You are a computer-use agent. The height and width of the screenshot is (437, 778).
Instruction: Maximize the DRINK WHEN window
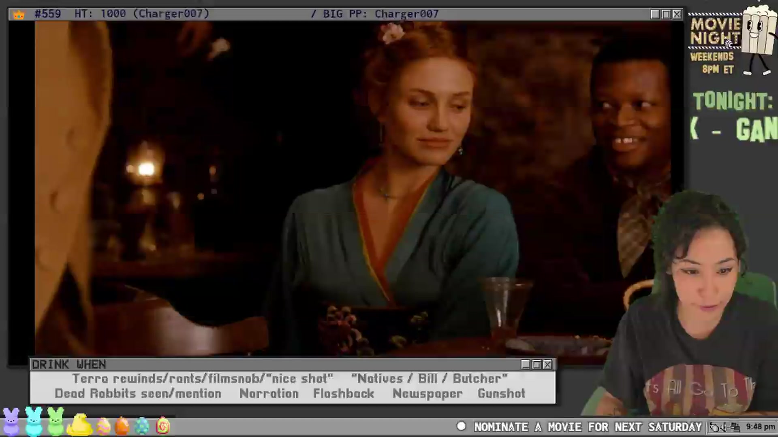[536, 365]
